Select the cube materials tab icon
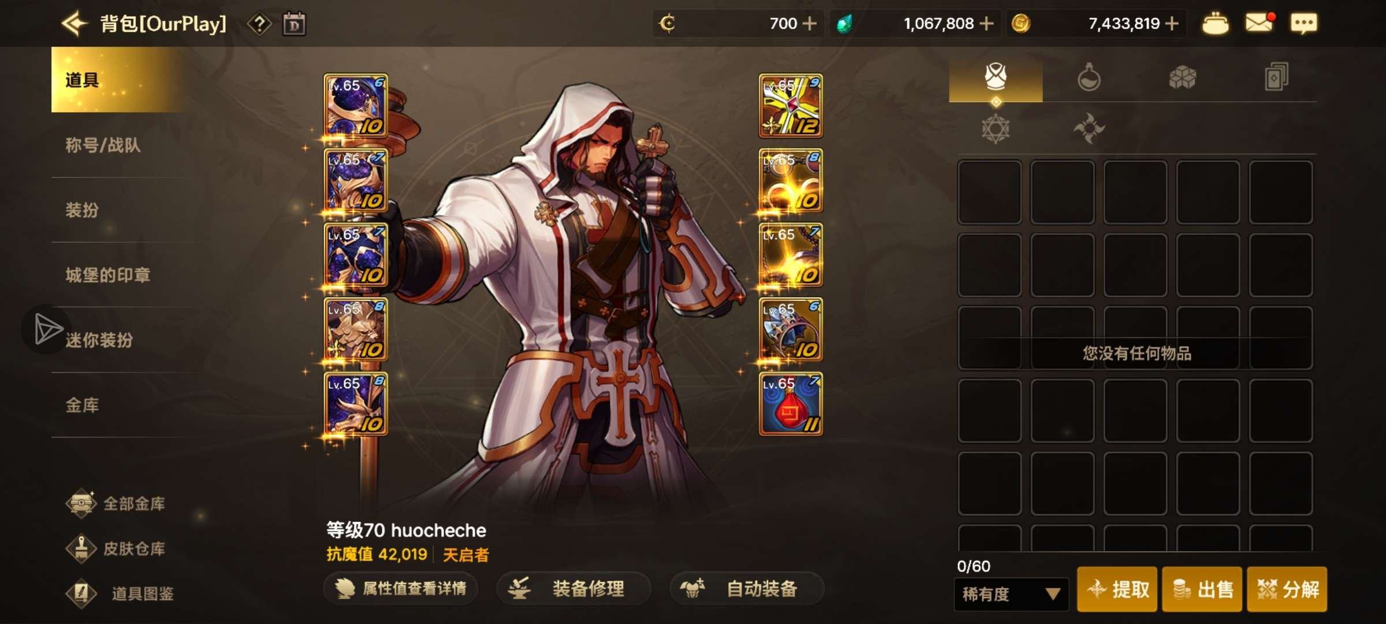 coord(1182,77)
